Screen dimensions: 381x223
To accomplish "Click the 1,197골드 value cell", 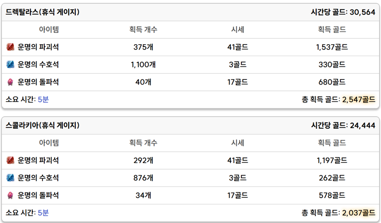I will (x=332, y=160).
